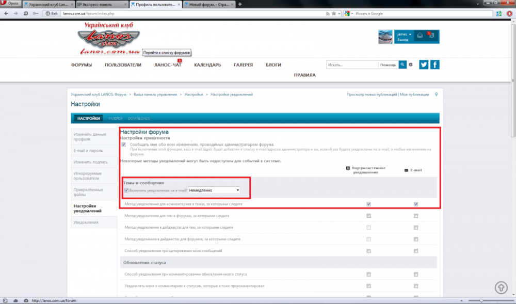This screenshot has height=304, width=516.
Task: Open the Facebook page icon
Action: [435, 65]
